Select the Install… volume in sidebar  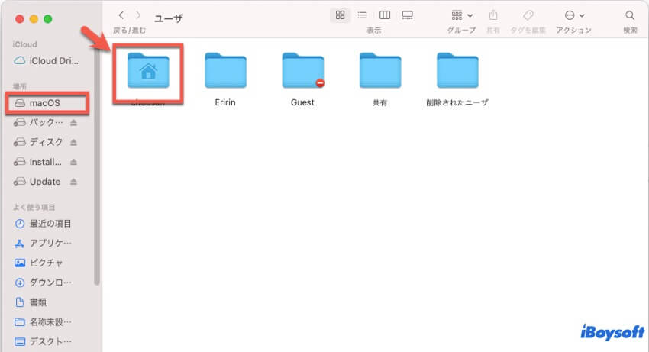[x=37, y=162]
